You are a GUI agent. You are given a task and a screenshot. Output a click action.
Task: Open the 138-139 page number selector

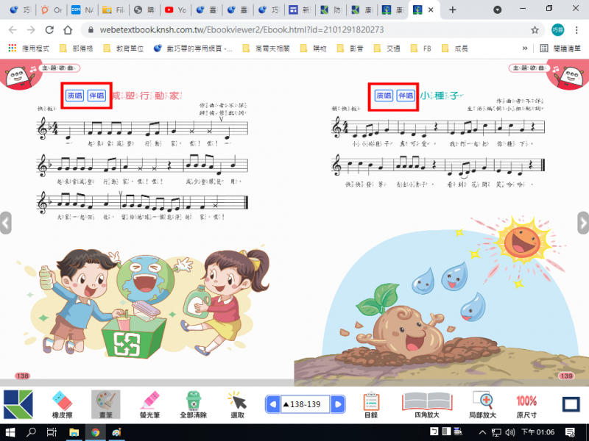click(305, 404)
